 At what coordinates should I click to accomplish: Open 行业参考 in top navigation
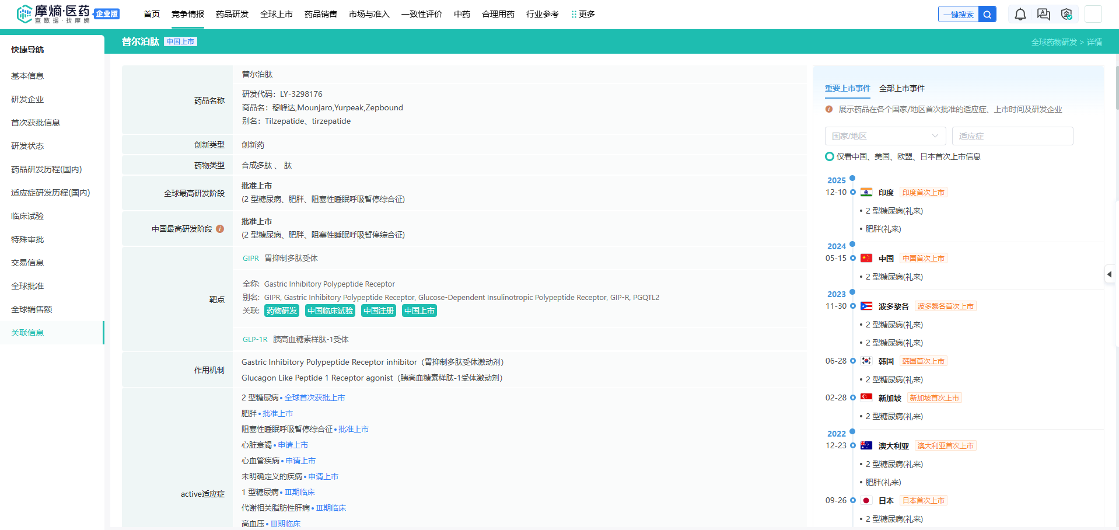point(543,14)
